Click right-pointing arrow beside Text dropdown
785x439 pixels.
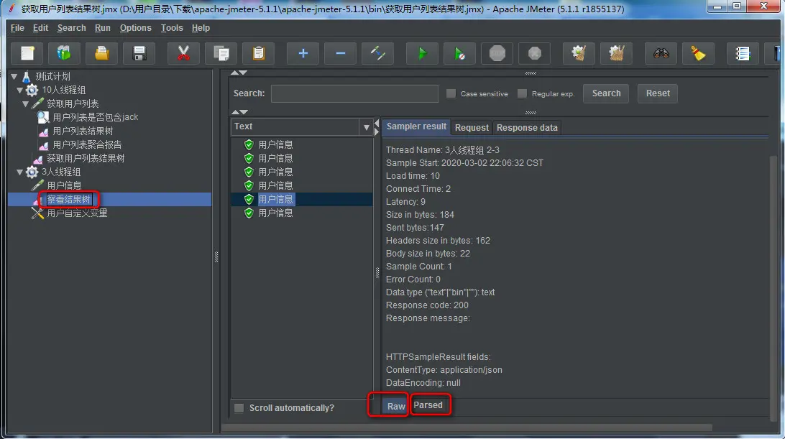(377, 131)
